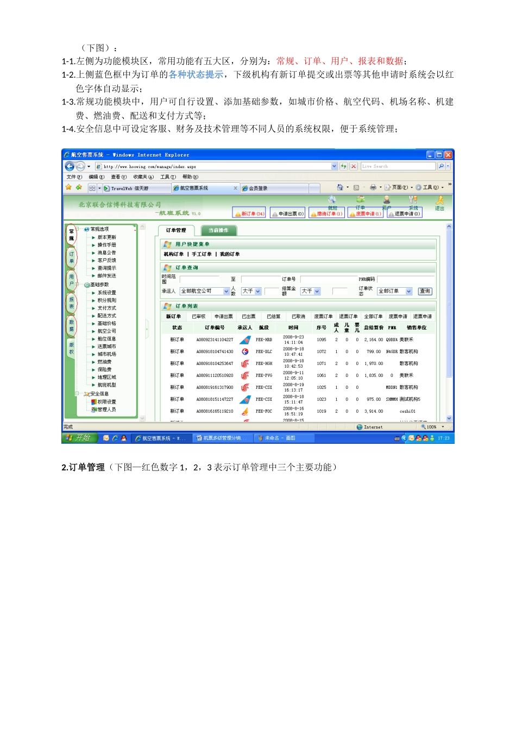Click the 撤消订单(1) status alert button
516x731 pixels.
click(x=326, y=214)
